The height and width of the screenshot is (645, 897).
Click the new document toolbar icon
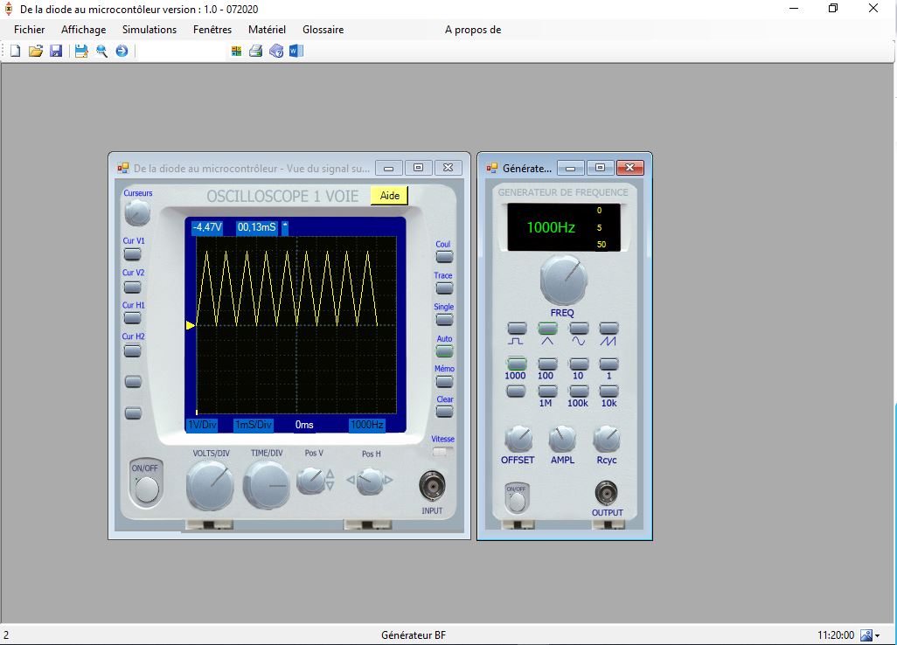click(15, 52)
